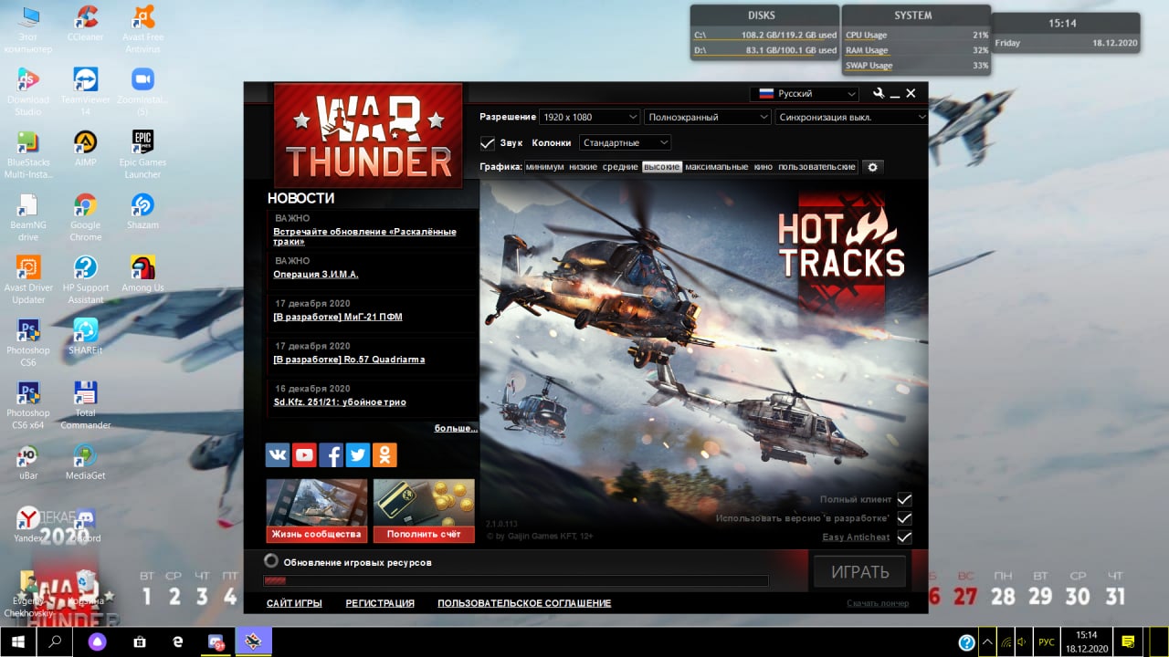Image resolution: width=1169 pixels, height=657 pixels.
Task: Open Microsoft Store taskbar icon
Action: [x=140, y=641]
